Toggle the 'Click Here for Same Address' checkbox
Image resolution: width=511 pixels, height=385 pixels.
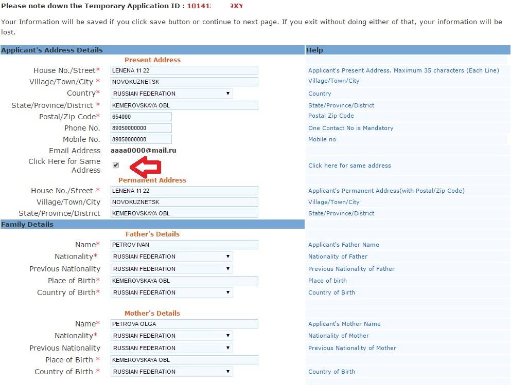click(116, 165)
